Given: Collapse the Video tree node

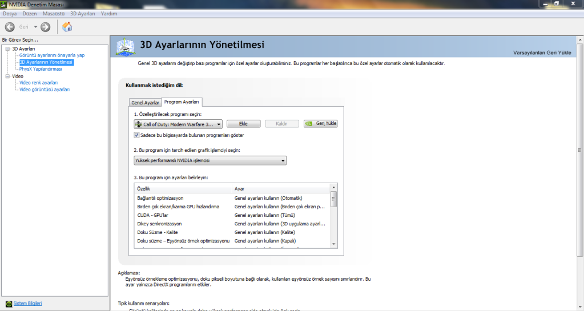Looking at the screenshot, I should point(7,76).
